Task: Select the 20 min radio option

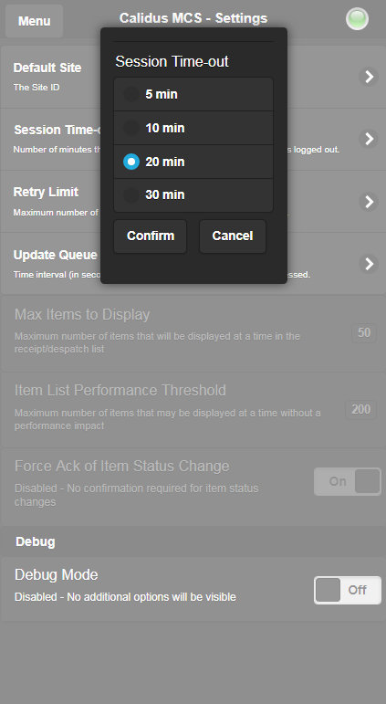Action: (193, 162)
